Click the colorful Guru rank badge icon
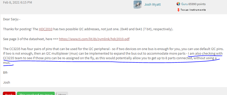This screenshot has height=95, width=227. pos(178,4)
